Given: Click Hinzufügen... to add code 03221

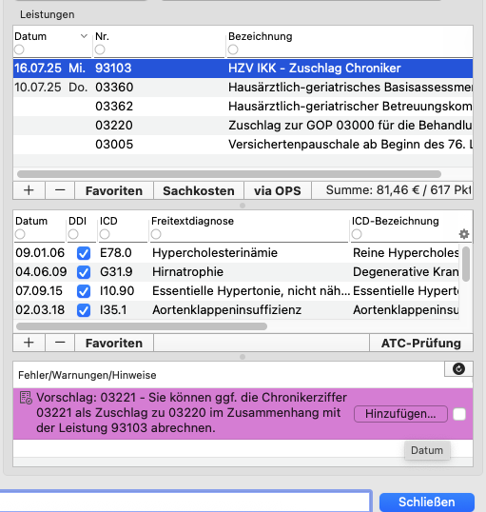Looking at the screenshot, I should [400, 414].
